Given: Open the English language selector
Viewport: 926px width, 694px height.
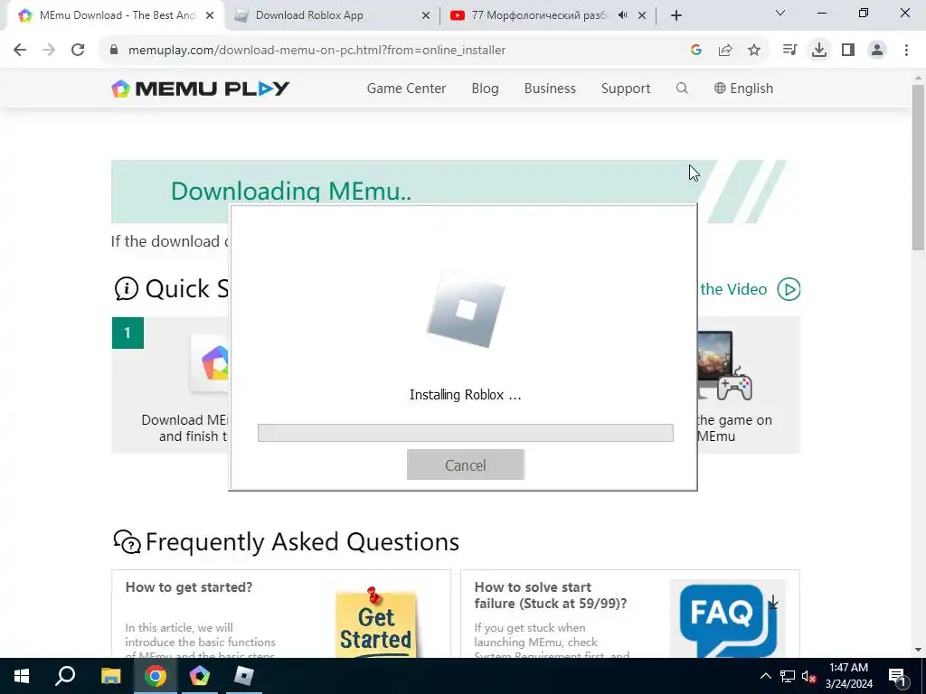Looking at the screenshot, I should [743, 89].
